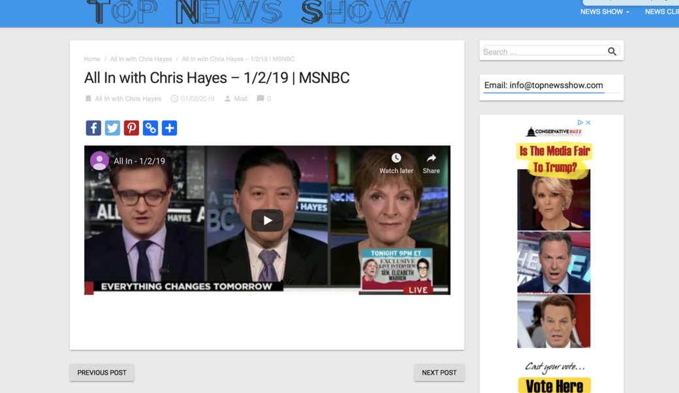Open the NEWS CLIP menu
Screen dimensions: 679x393
[662, 11]
